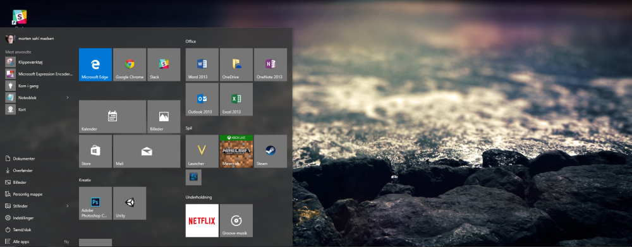
Task: Open the Excel 2013 tile
Action: 236,99
